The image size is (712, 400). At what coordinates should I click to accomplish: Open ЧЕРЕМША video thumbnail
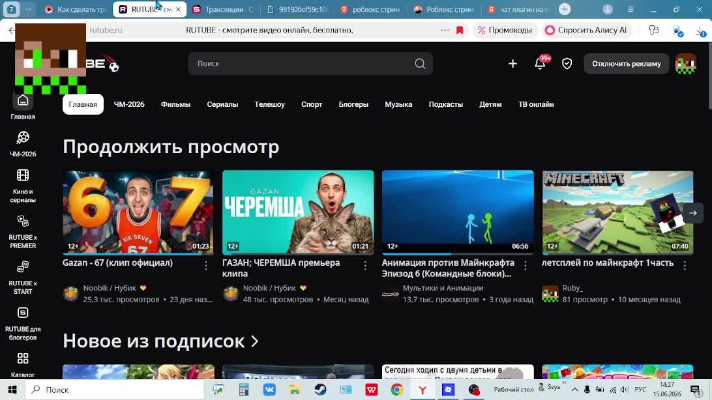click(x=298, y=212)
